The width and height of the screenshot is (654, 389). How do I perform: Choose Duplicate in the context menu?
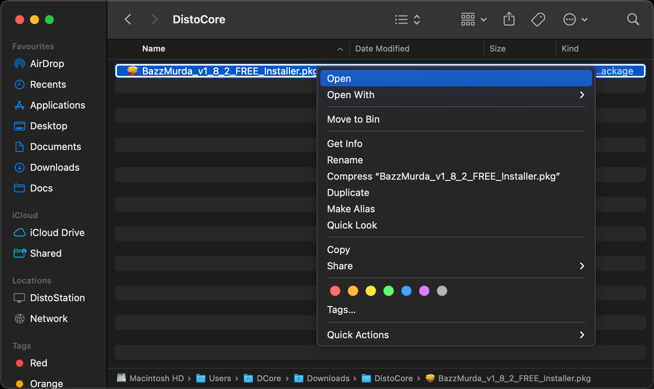pos(456,193)
